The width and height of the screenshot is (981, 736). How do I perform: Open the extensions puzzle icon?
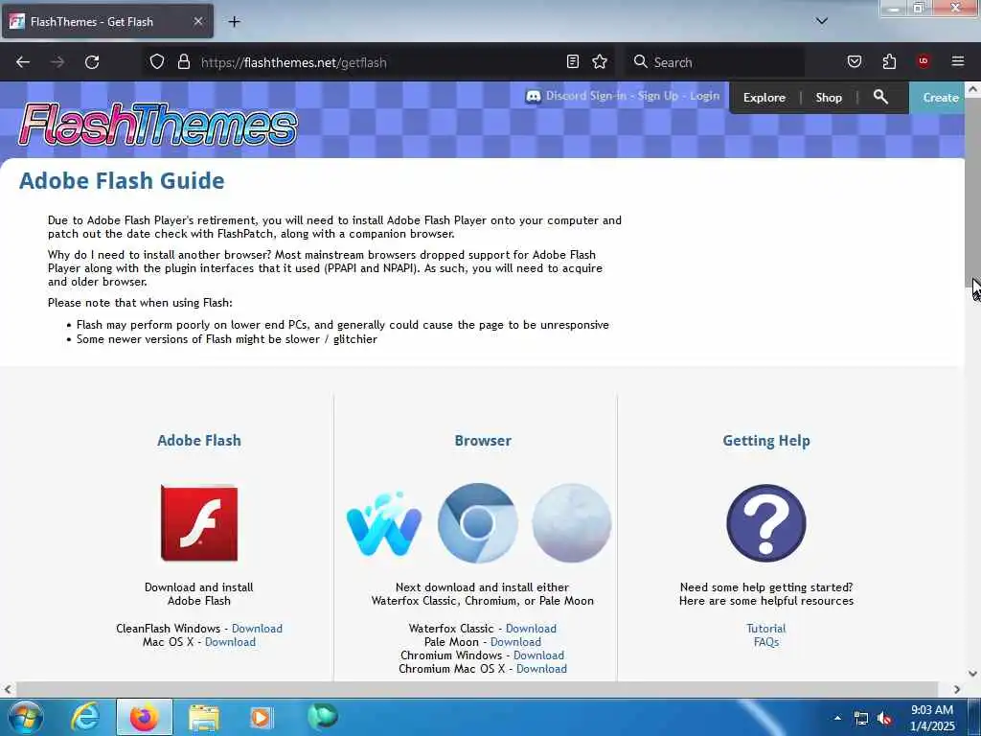tap(889, 62)
